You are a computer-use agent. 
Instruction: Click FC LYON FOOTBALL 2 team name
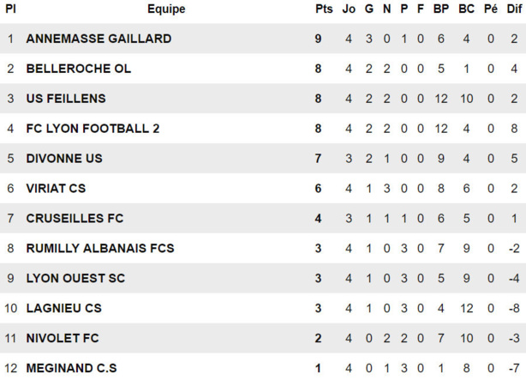93,129
